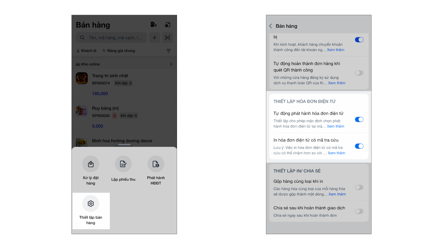Enable Gộp hàng cùng loại khi in
The image size is (443, 249).
(x=359, y=188)
